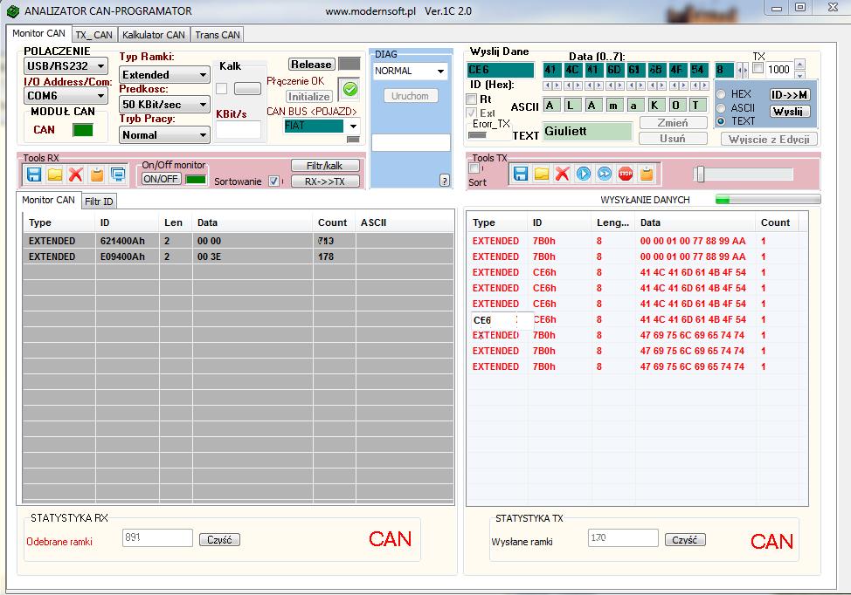Toggle the Rt checkbox

pyautogui.click(x=472, y=99)
